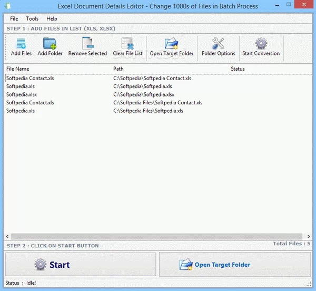Click the horizontal scrollbar track
The height and width of the screenshot is (291, 316).
pyautogui.click(x=156, y=236)
